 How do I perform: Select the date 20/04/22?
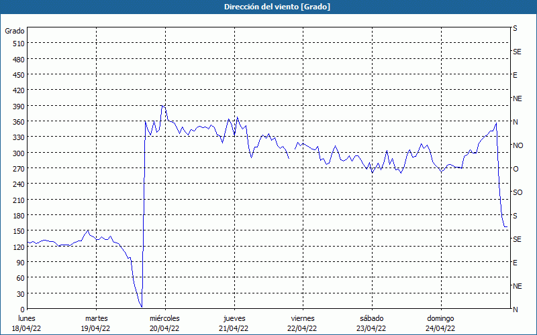click(164, 328)
